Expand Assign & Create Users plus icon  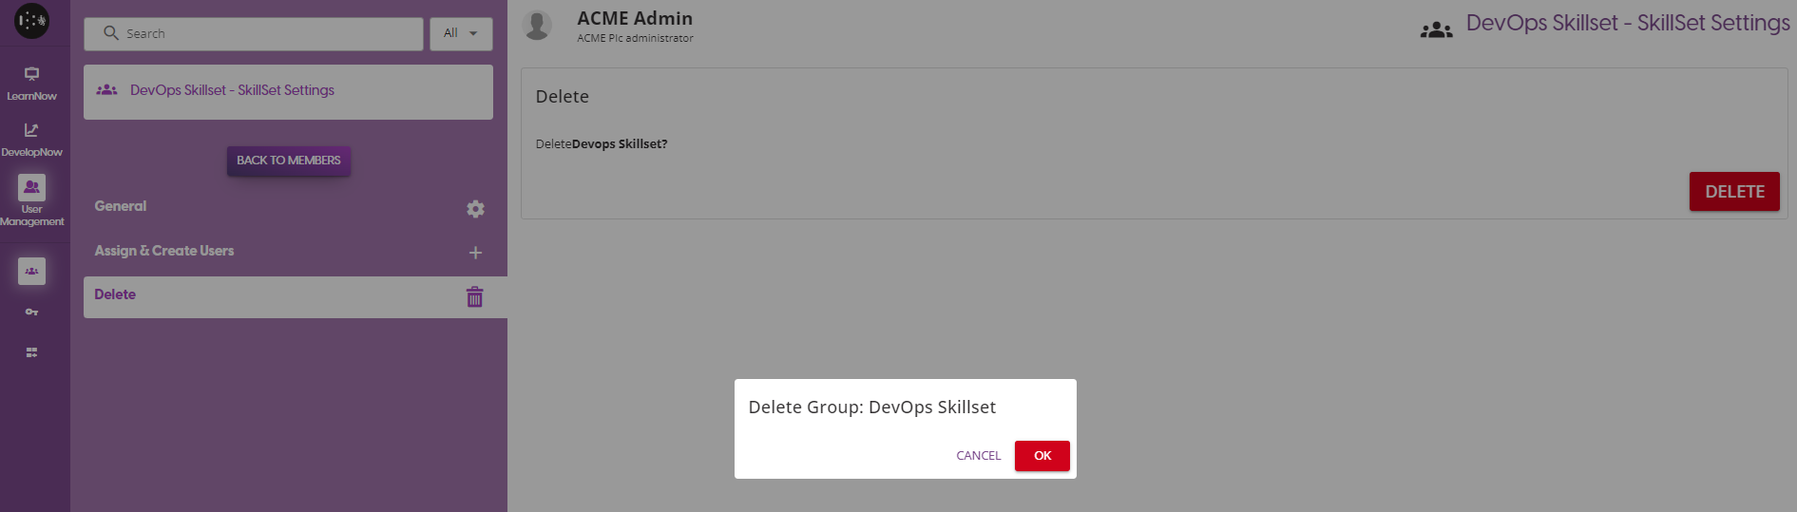click(475, 253)
